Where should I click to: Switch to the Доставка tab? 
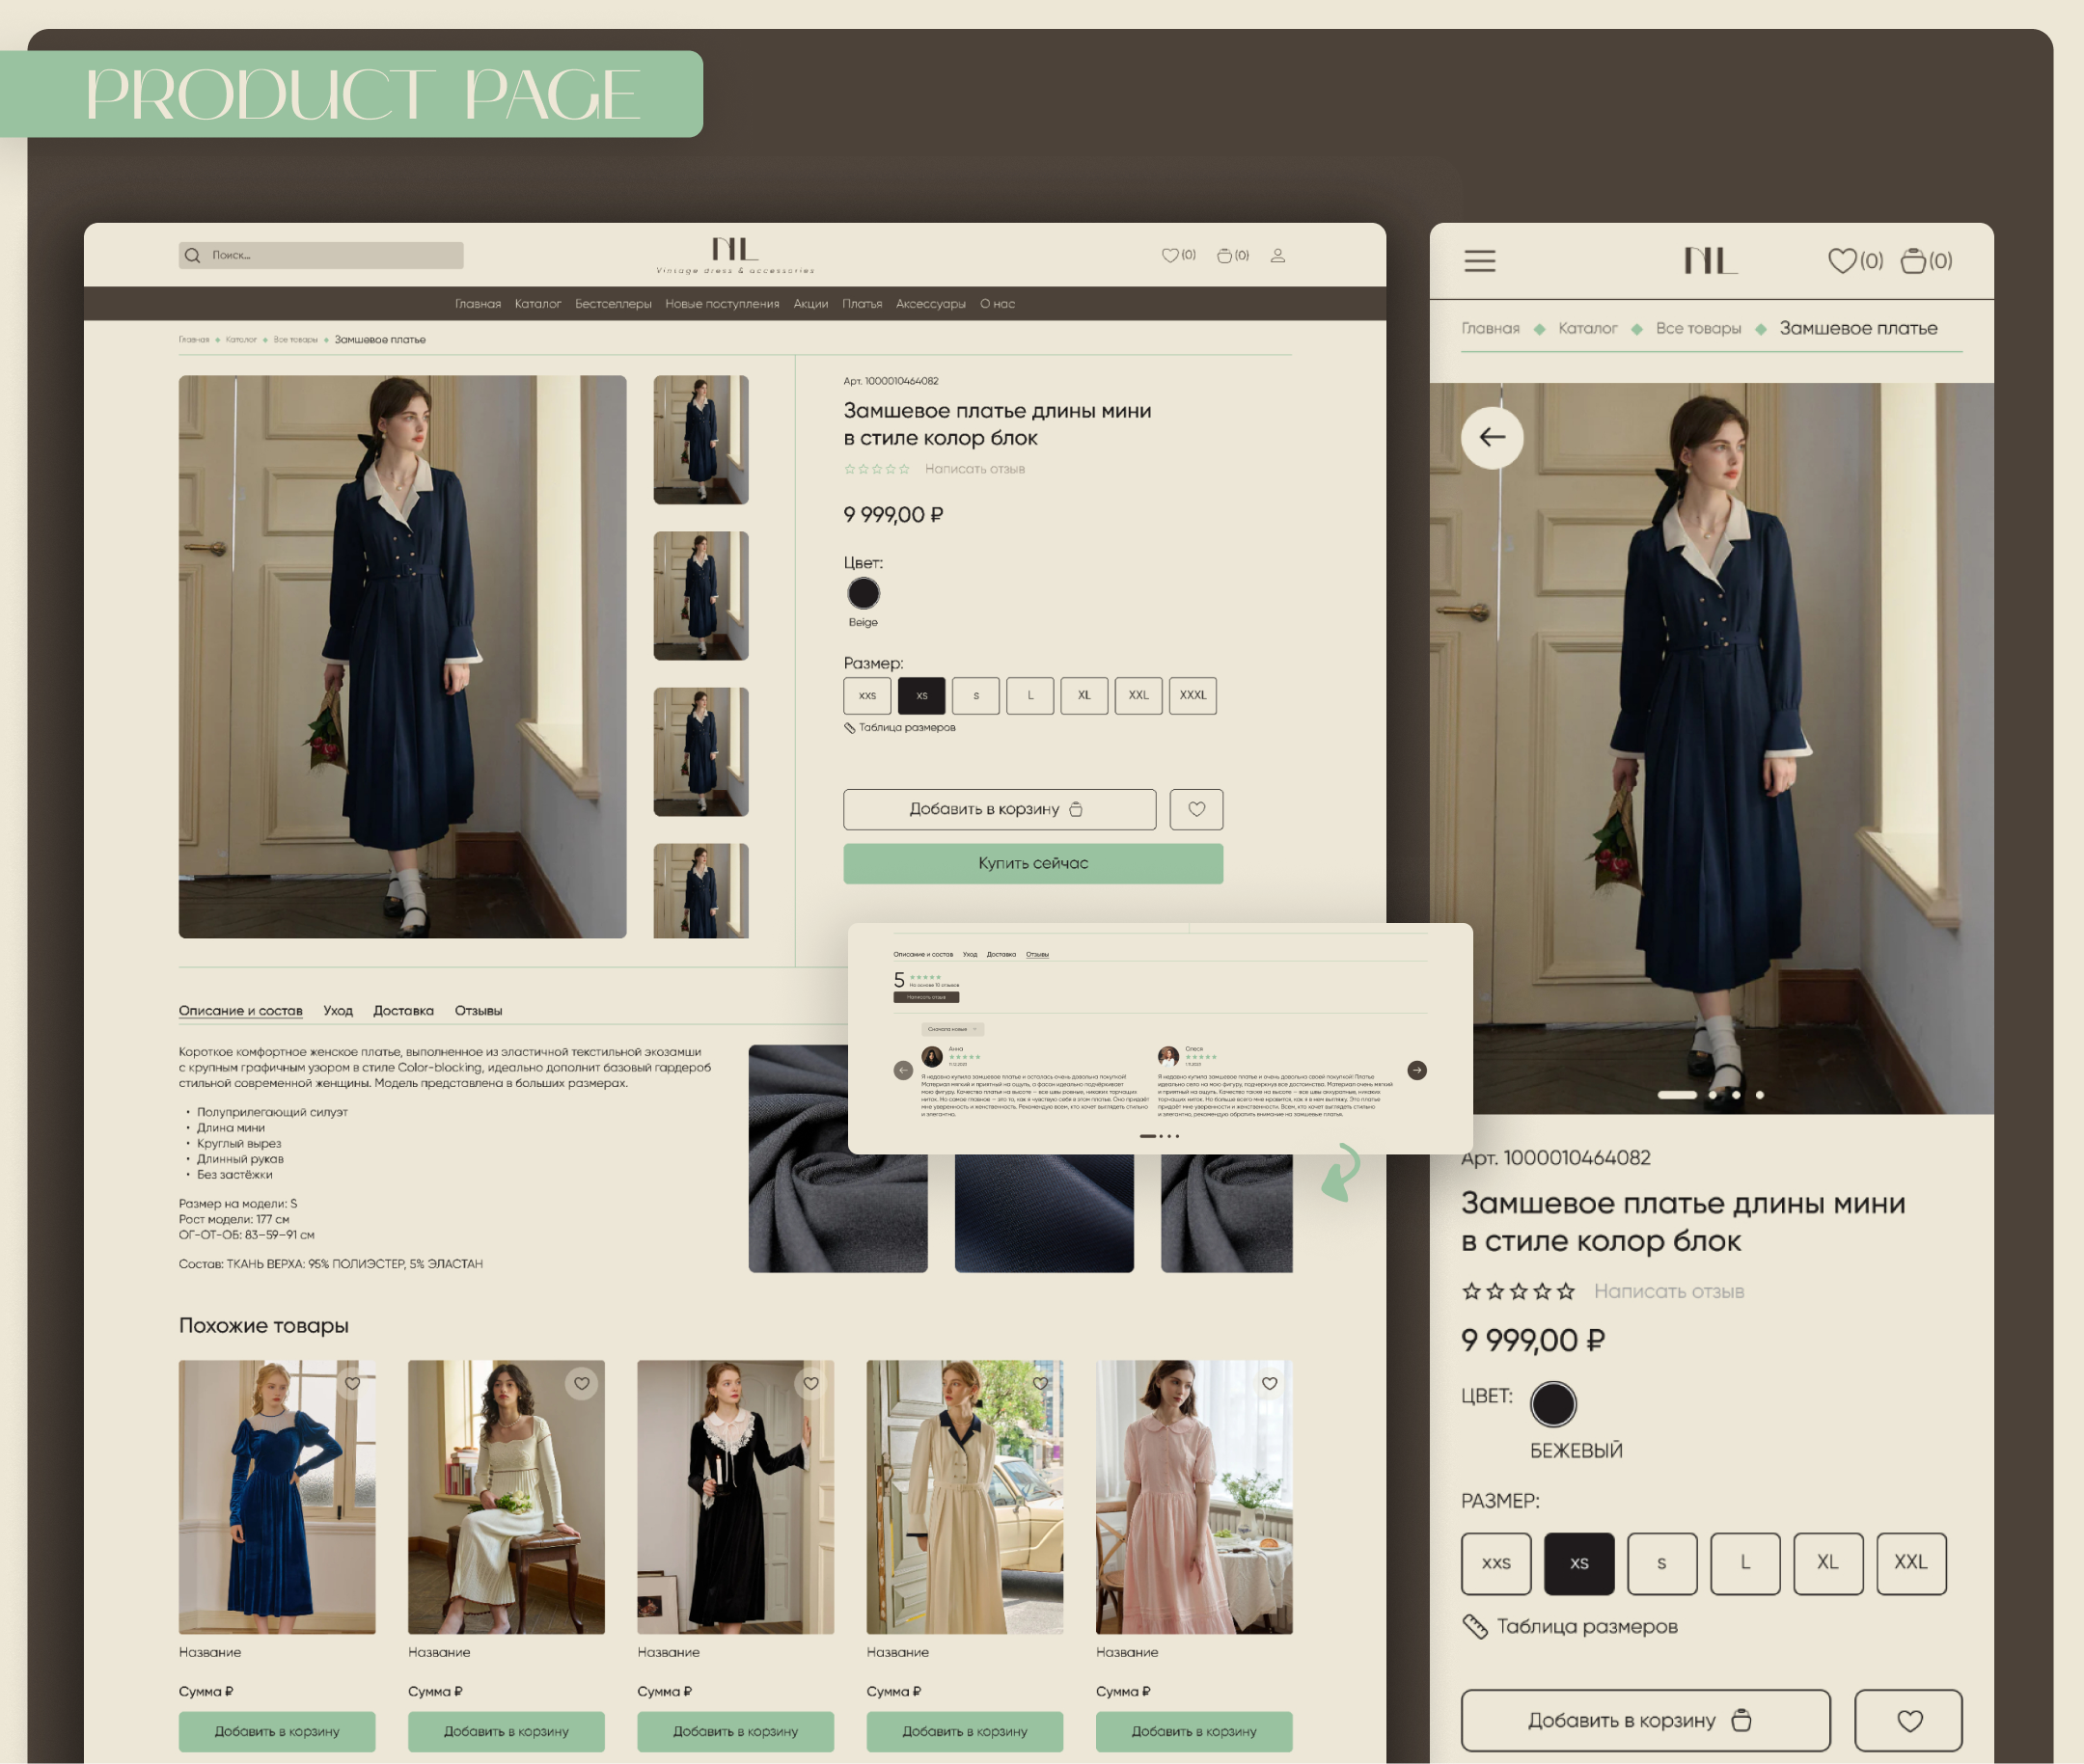pos(403,1010)
